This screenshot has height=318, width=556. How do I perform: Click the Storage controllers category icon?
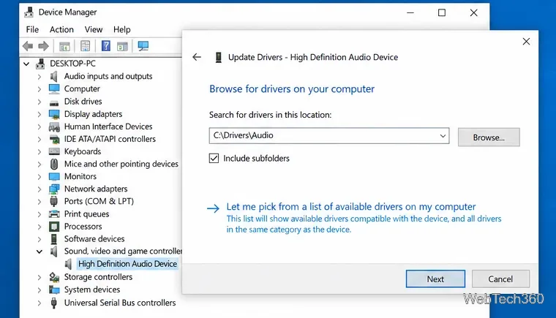[x=54, y=277]
